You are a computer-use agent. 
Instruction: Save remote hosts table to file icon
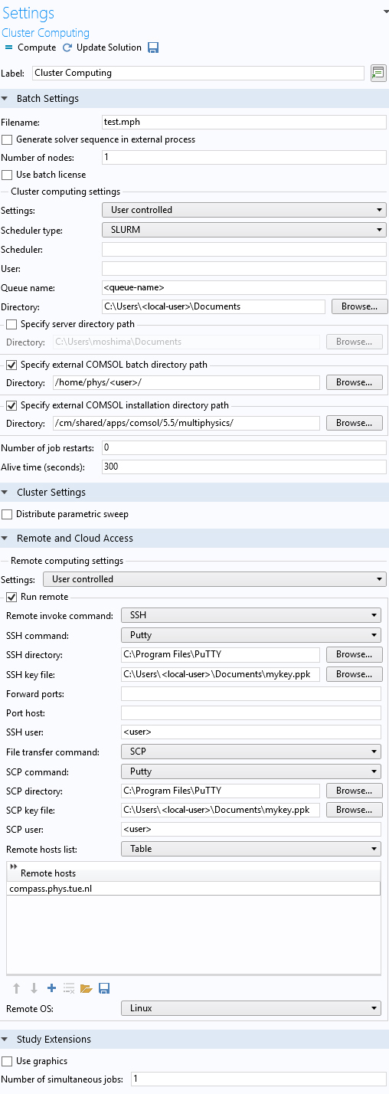point(104,988)
